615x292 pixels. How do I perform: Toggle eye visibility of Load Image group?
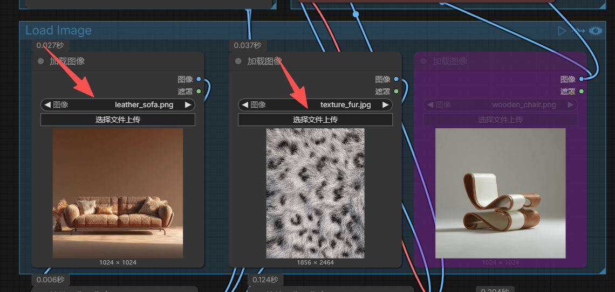[596, 31]
